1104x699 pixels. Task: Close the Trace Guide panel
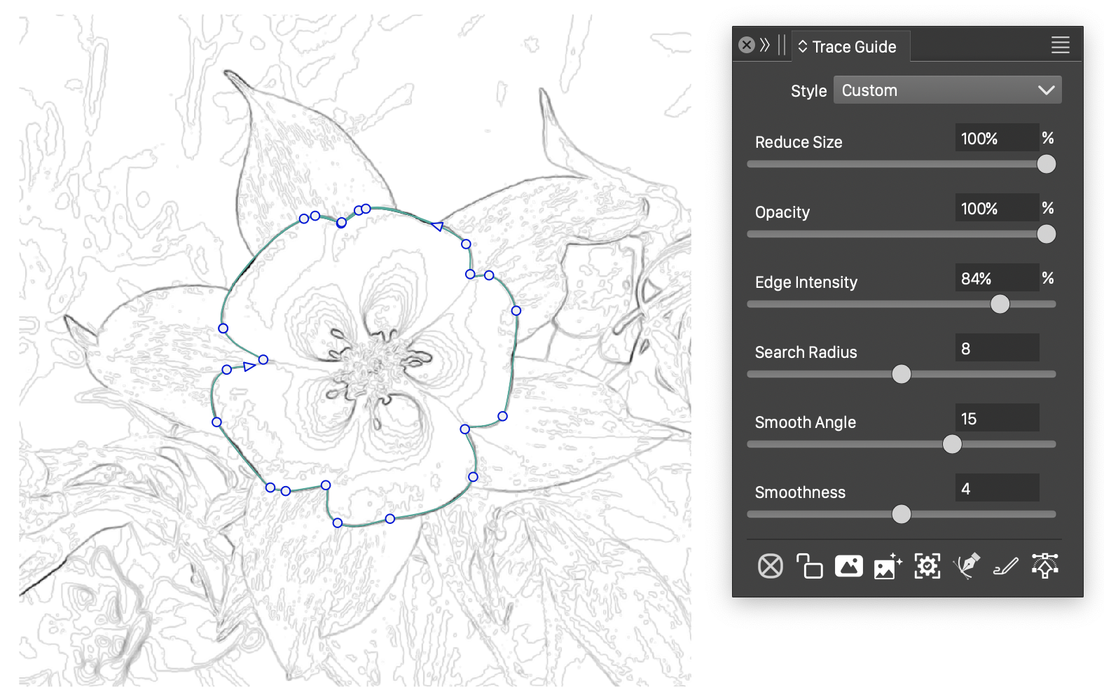click(x=747, y=46)
